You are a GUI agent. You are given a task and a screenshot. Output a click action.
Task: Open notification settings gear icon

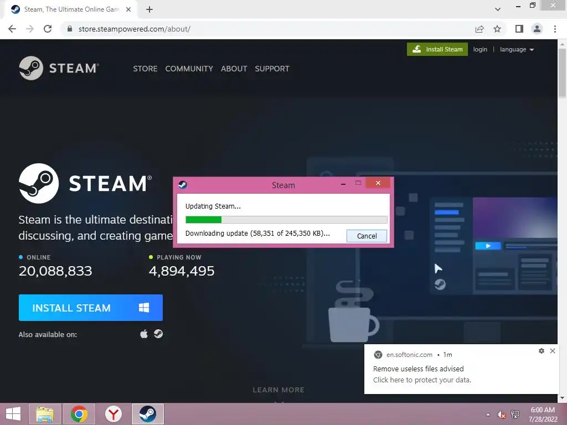pyautogui.click(x=542, y=351)
